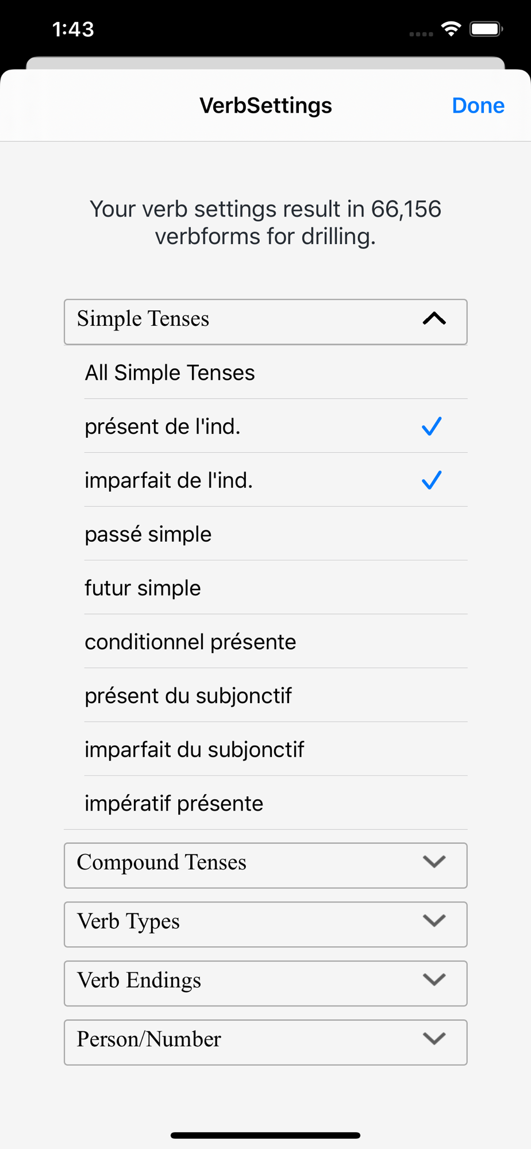This screenshot has width=531, height=1149.
Task: Tap the Done button
Action: click(x=478, y=106)
